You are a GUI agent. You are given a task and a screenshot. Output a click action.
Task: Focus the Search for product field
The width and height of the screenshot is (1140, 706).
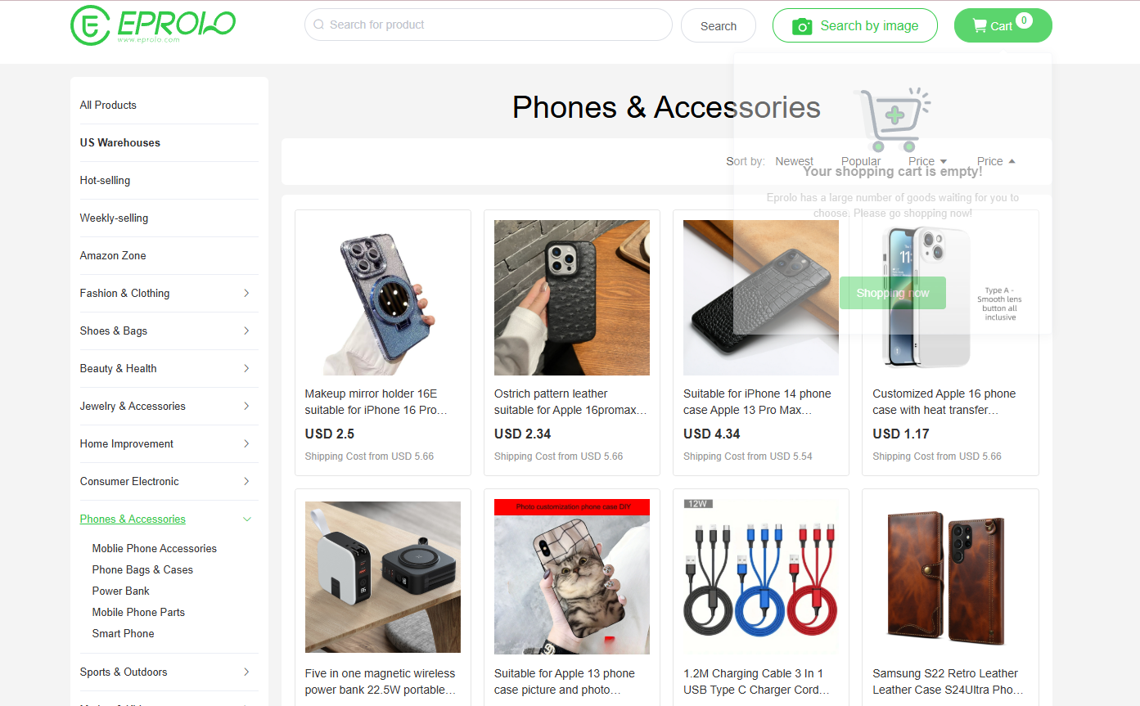click(489, 25)
